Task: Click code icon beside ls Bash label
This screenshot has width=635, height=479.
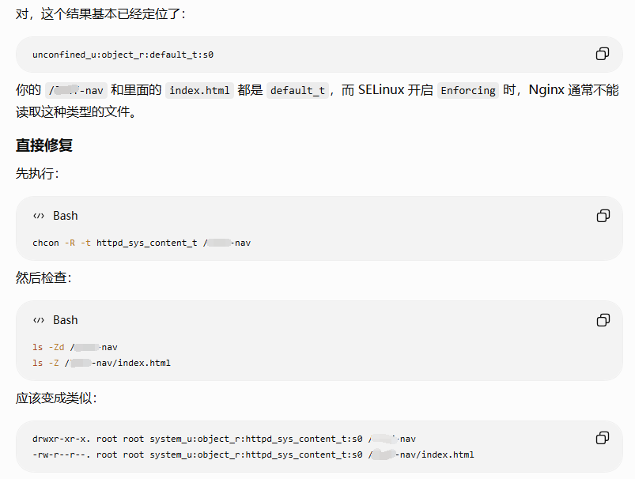Action: pos(39,320)
